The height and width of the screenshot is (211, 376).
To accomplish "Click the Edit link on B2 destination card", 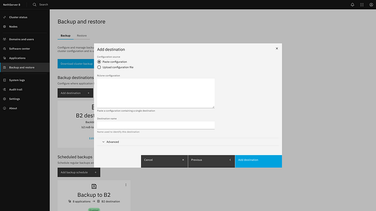I will point(92,138).
